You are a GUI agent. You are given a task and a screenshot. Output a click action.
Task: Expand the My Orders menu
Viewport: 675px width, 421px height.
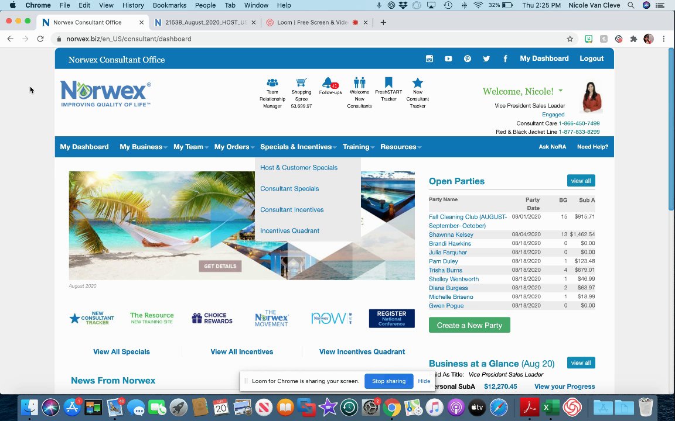(234, 147)
